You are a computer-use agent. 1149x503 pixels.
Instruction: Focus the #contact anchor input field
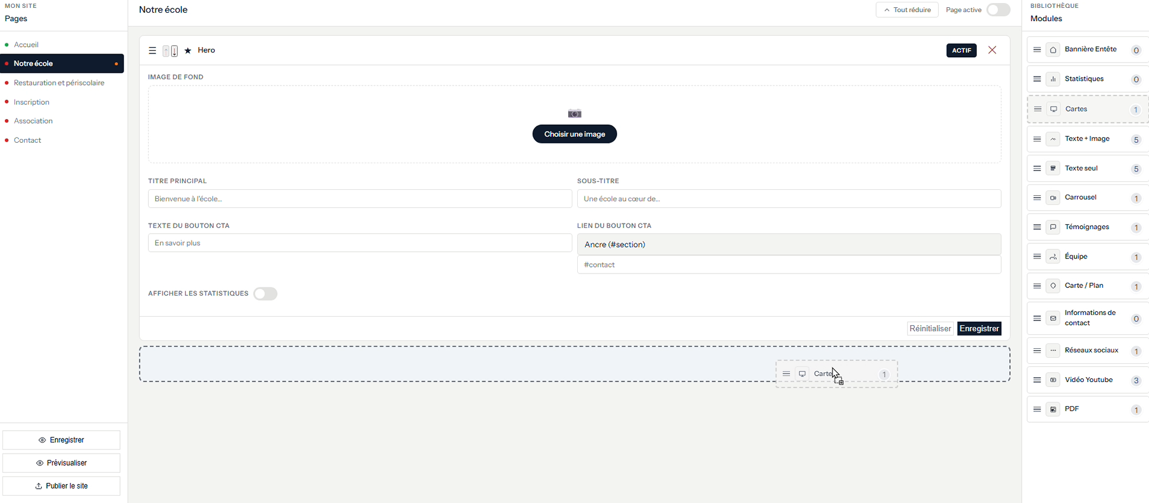(x=789, y=264)
